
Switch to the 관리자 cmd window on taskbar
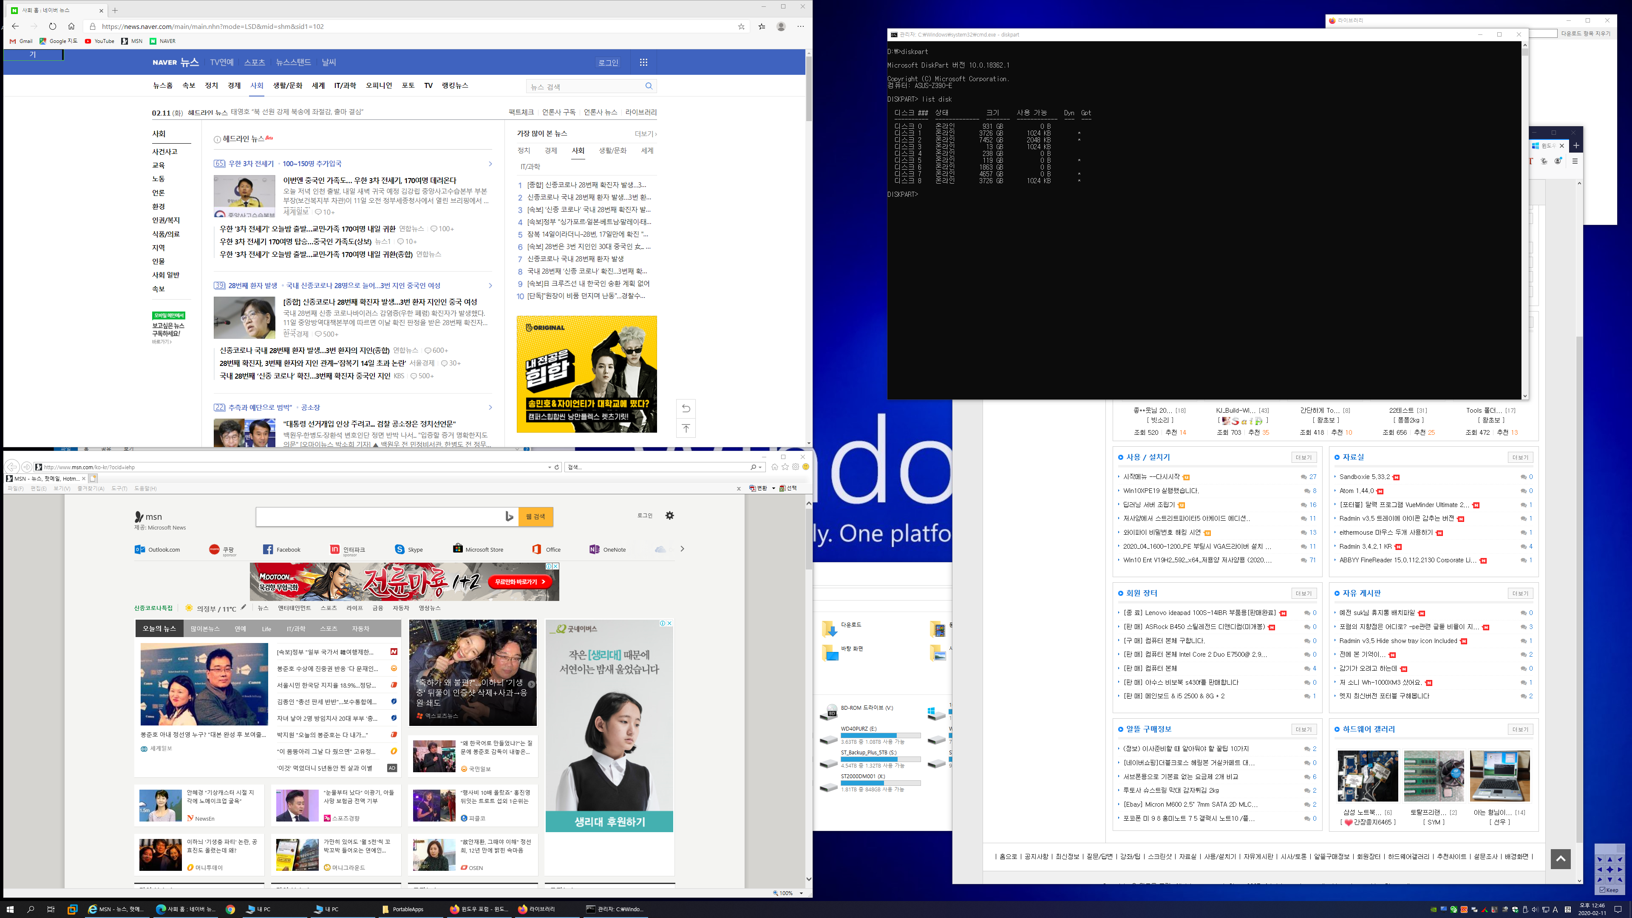click(x=615, y=909)
